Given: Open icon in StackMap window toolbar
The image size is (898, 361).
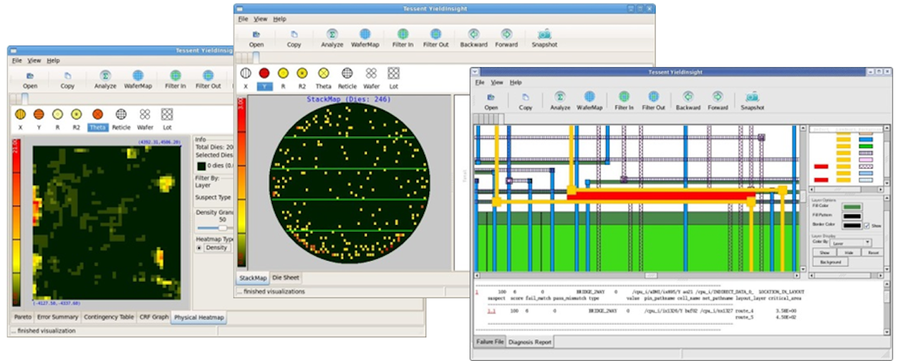Looking at the screenshot, I should (256, 35).
